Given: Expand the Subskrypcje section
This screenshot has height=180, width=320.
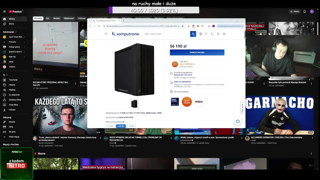Looking at the screenshot, I should point(10,32).
